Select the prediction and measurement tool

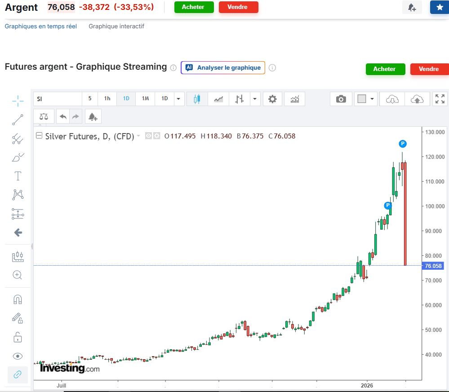[18, 214]
